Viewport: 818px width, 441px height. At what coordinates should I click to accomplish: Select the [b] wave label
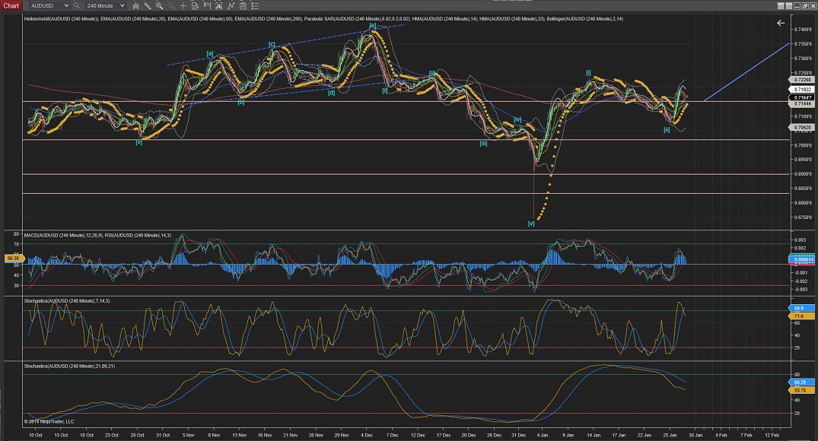coord(241,102)
